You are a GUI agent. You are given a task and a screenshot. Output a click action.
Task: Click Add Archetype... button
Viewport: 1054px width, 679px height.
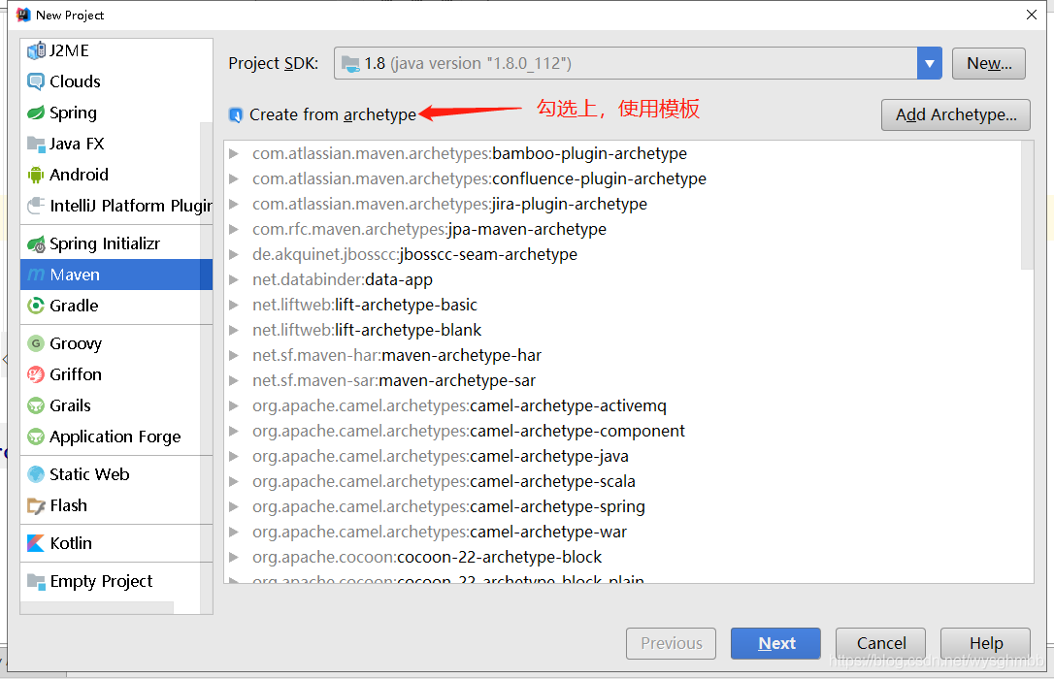pos(956,114)
